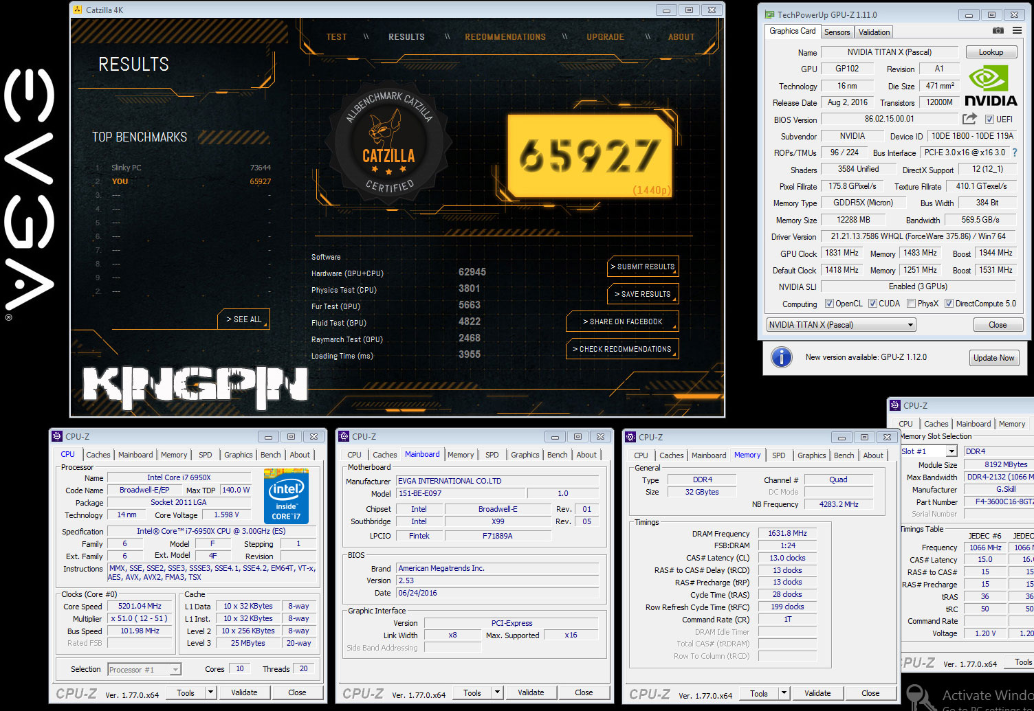
Task: Expand the Tools dropdown arrow in the CPU-Z Memory tab window
Action: click(x=784, y=693)
